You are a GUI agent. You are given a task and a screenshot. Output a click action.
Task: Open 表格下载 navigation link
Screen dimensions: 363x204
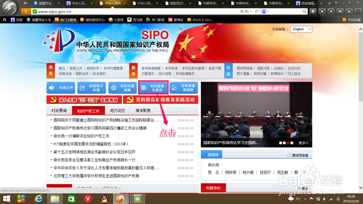tap(215, 68)
